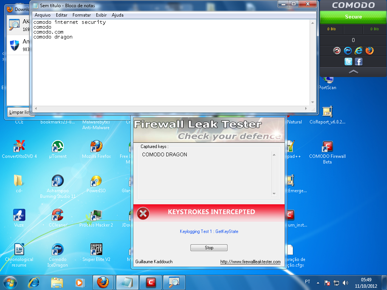This screenshot has width=387, height=290.
Task: Close the Bloco de notas window
Action: pos(308,4)
